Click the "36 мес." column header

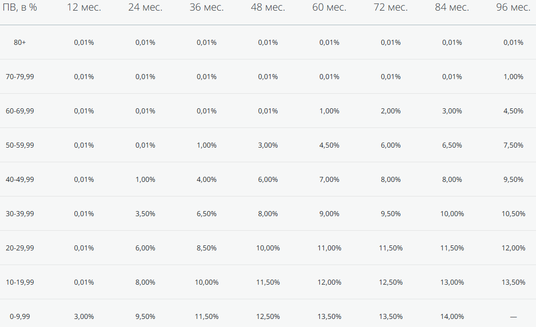pyautogui.click(x=207, y=8)
